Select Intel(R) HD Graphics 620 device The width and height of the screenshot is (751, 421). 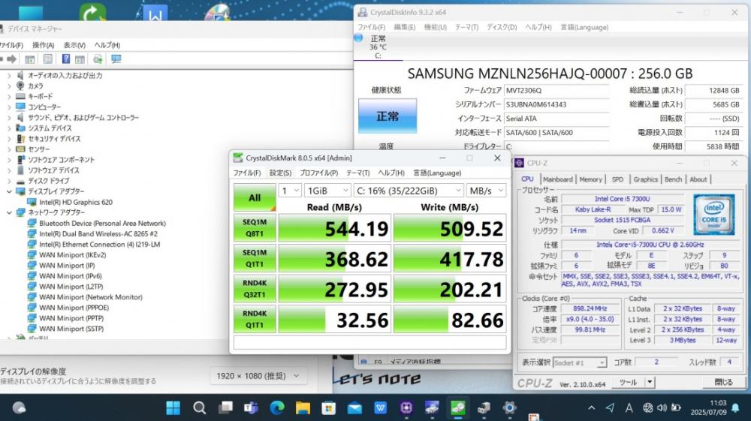76,202
